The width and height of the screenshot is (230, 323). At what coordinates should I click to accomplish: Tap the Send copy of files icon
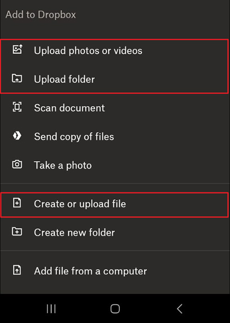[x=17, y=136]
